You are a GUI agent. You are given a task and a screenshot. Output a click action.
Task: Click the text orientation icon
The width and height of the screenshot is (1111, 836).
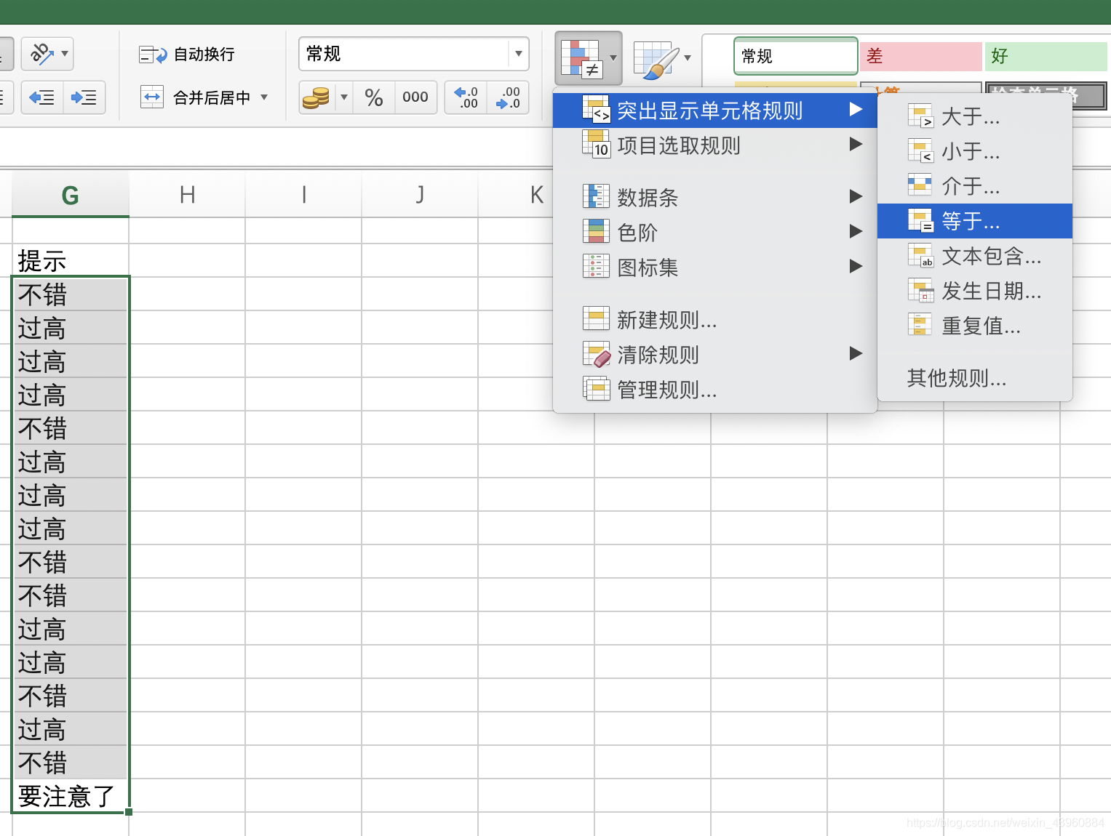41,54
